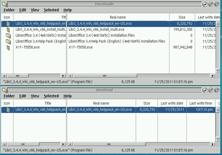
Task: Sort by Real name column in download window
Action: tap(101, 103)
